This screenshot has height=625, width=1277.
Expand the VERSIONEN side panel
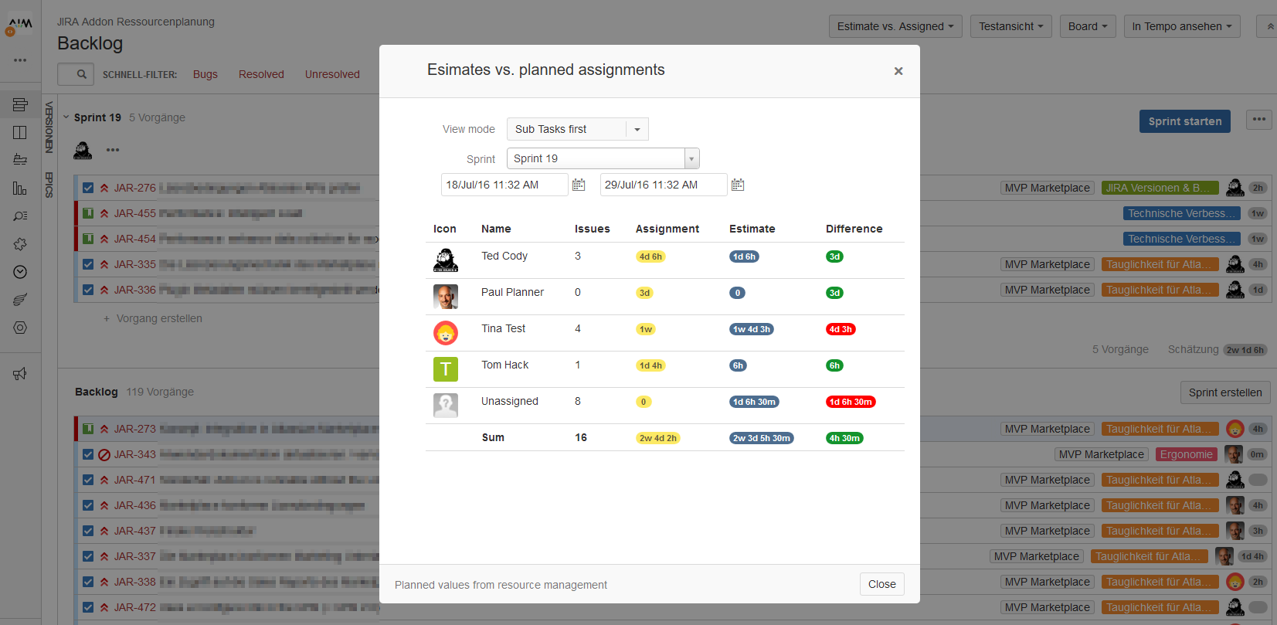pos(49,127)
